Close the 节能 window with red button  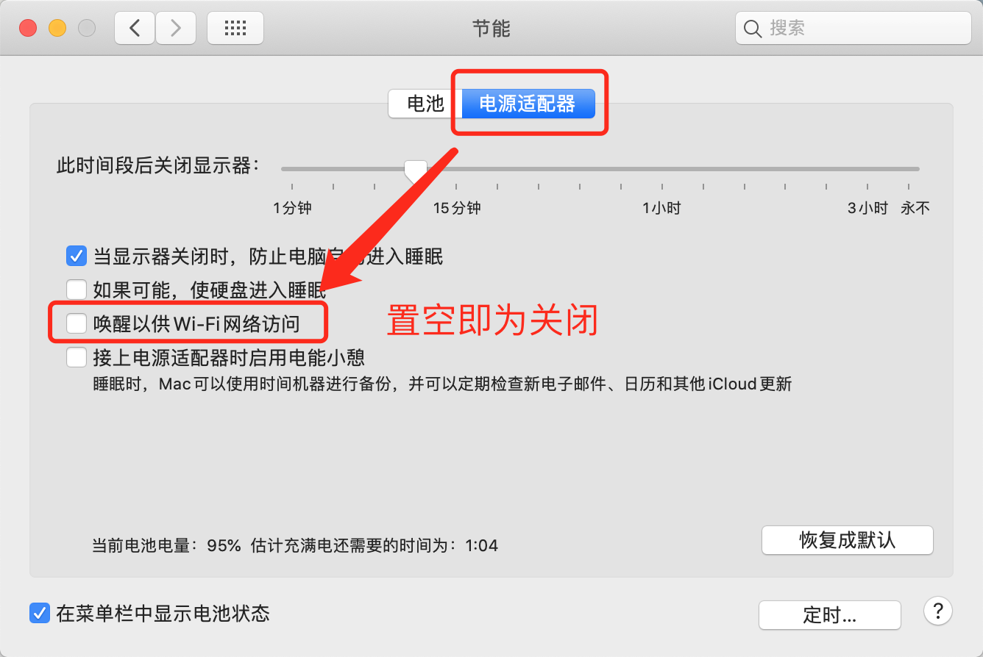coord(28,29)
